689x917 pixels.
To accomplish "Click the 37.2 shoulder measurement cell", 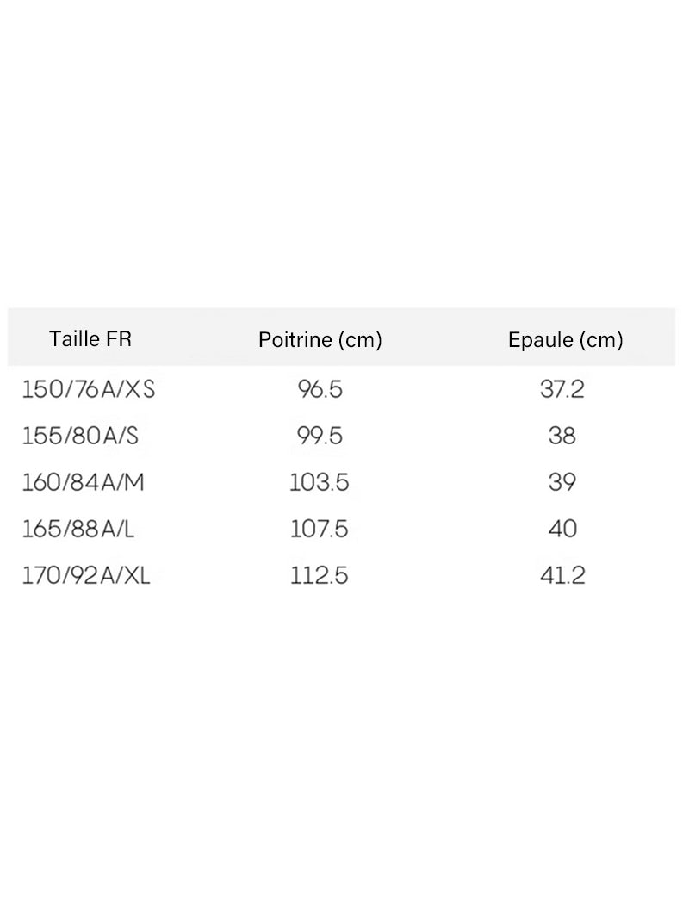I will [x=562, y=389].
